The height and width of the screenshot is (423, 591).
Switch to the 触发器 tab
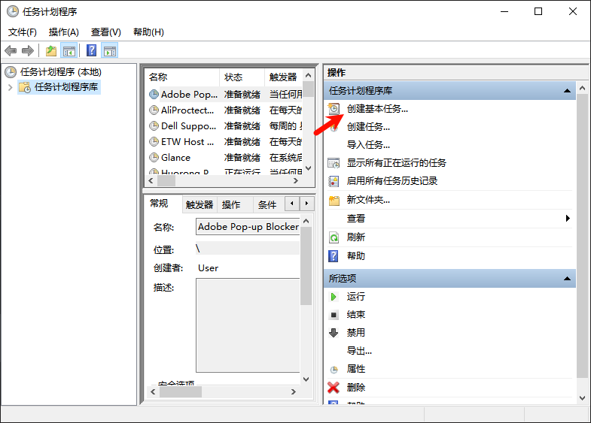(x=200, y=204)
